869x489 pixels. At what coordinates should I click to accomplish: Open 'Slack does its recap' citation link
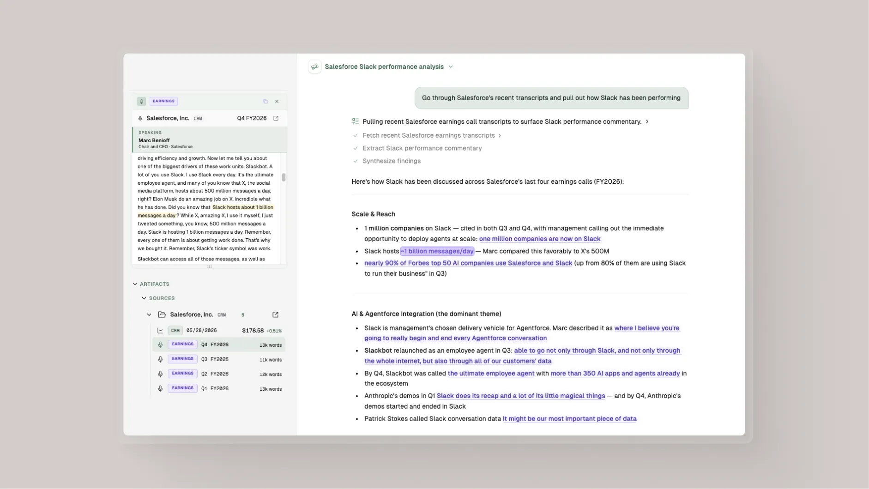(521, 396)
